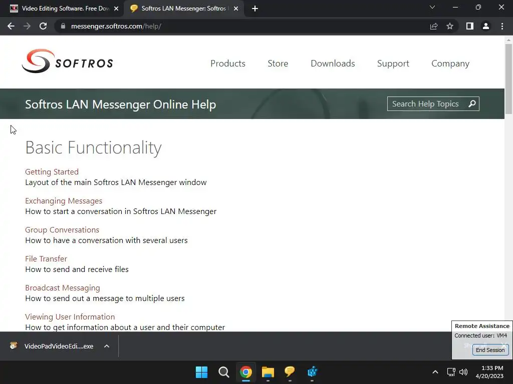This screenshot has width=513, height=384.
Task: Click Chrome icon in taskbar
Action: (x=245, y=372)
